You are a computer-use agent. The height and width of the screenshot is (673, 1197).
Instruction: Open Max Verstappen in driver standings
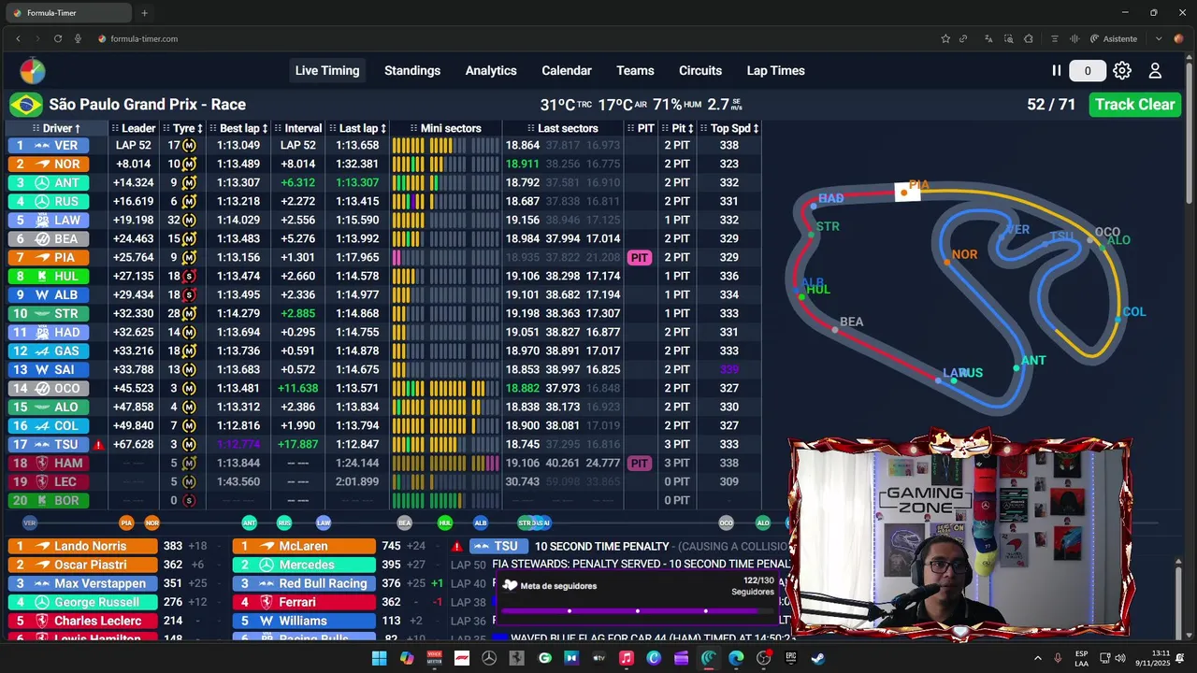(82, 583)
